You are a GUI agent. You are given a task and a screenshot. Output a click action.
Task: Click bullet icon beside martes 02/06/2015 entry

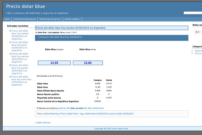coord(10,31)
